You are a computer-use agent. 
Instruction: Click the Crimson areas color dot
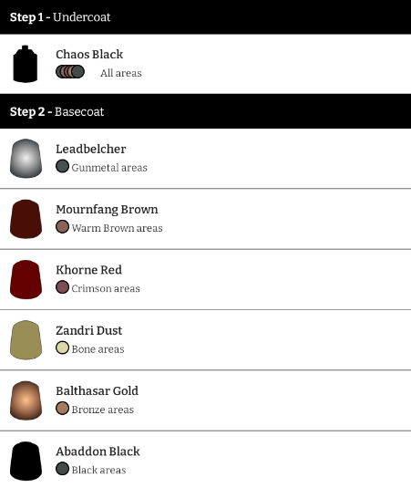(x=62, y=287)
